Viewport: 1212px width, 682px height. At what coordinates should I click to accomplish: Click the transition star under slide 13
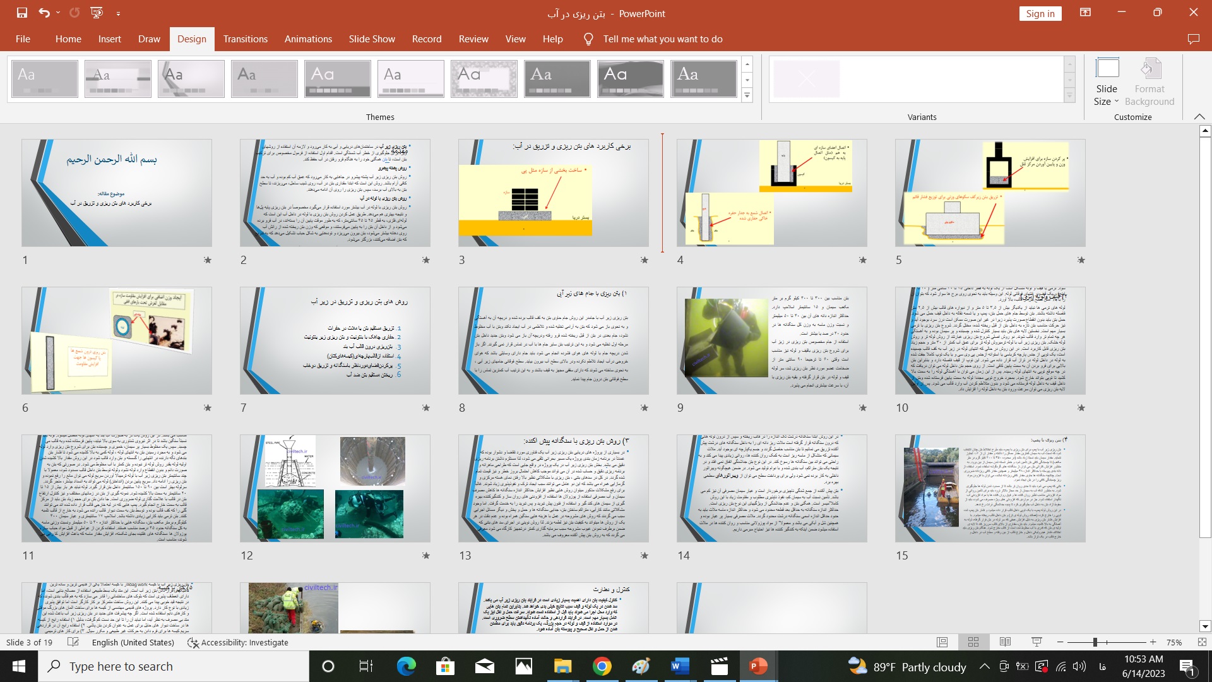644,556
